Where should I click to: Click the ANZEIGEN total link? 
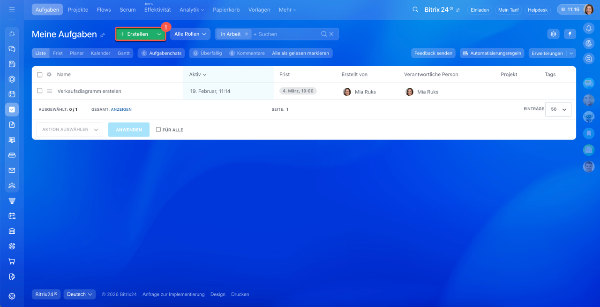point(121,109)
